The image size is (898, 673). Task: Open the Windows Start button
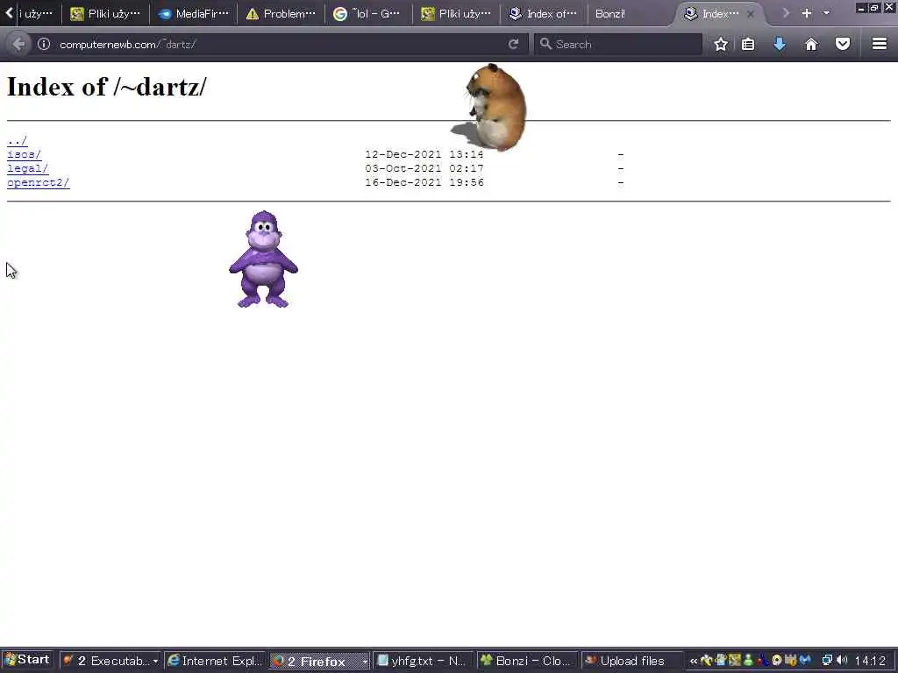coord(27,661)
